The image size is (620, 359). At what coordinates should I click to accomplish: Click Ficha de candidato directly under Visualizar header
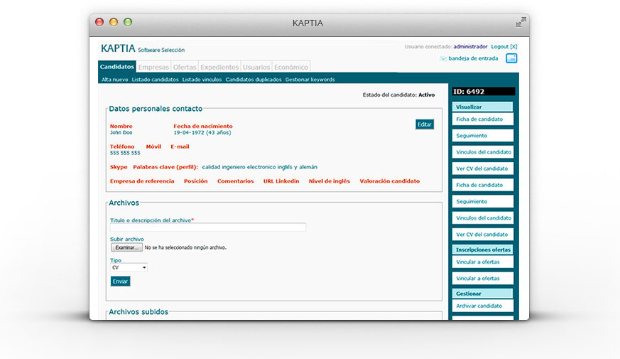click(483, 119)
